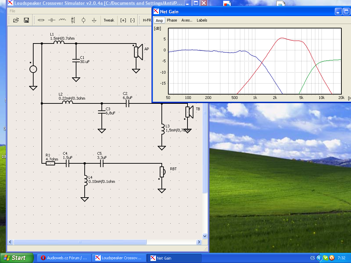The image size is (351, 263).
Task: Click the H-FR toolbar button
Action: point(147,20)
